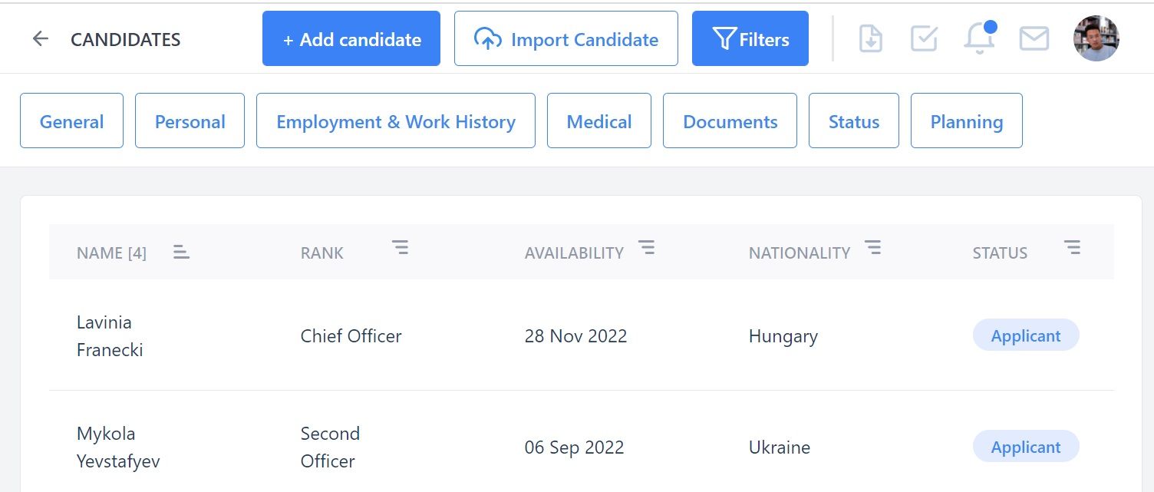Click the checkbox task icon in header

[924, 38]
